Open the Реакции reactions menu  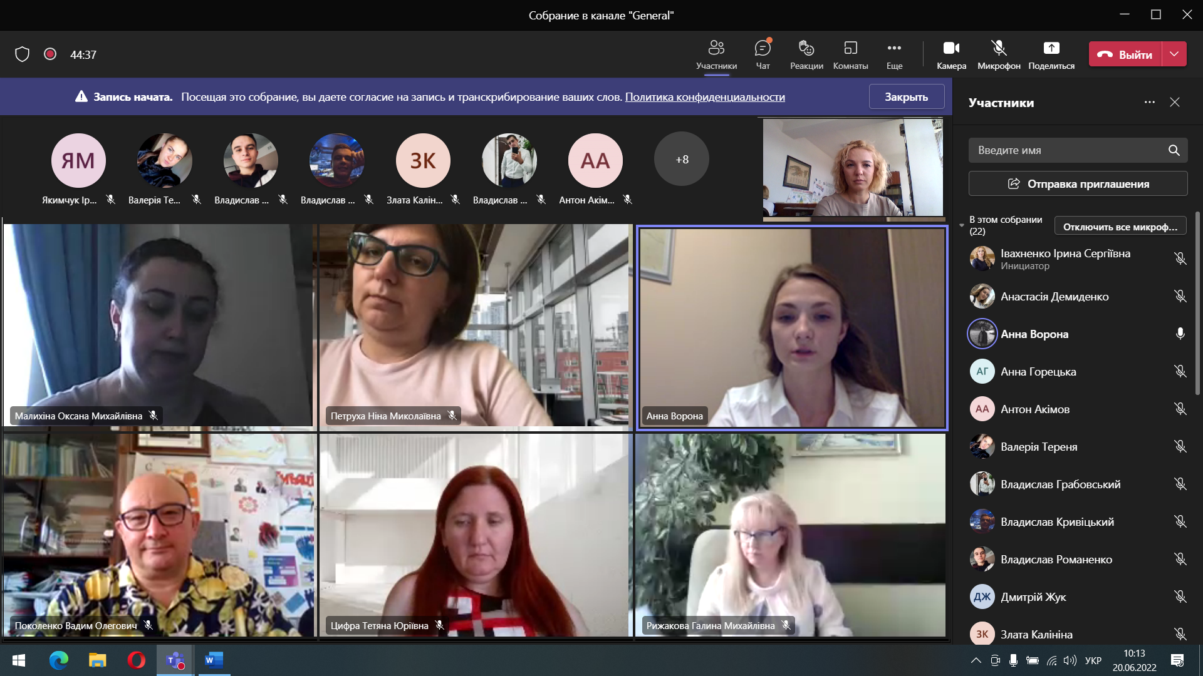[x=806, y=54]
